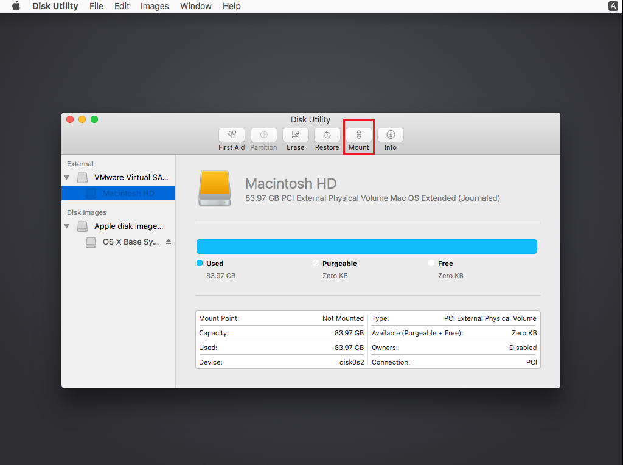Click the First Aid toolbar icon
The height and width of the screenshot is (465, 623).
coord(232,135)
